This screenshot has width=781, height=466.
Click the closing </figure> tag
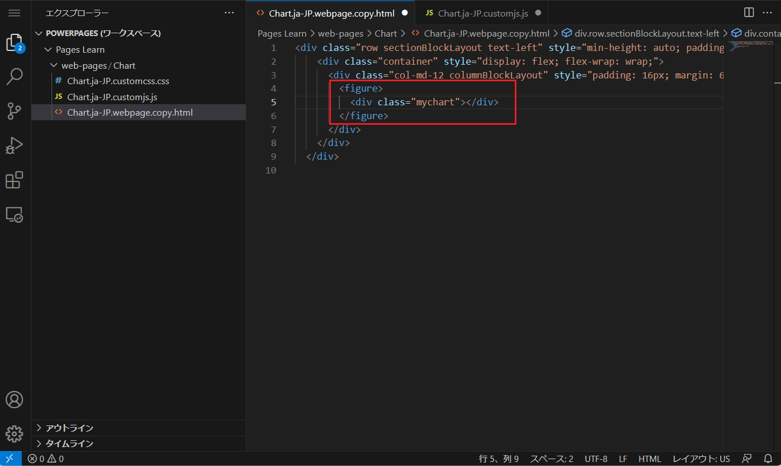coord(364,116)
